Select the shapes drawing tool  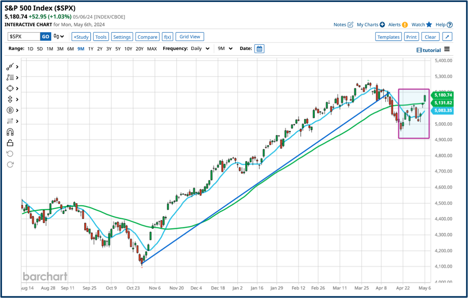click(x=10, y=88)
